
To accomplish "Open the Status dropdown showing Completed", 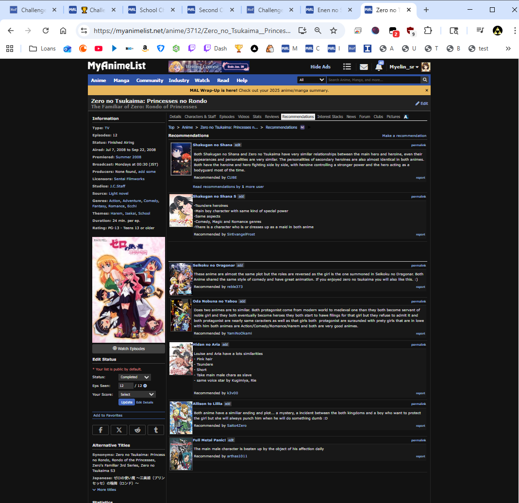I will (x=134, y=377).
